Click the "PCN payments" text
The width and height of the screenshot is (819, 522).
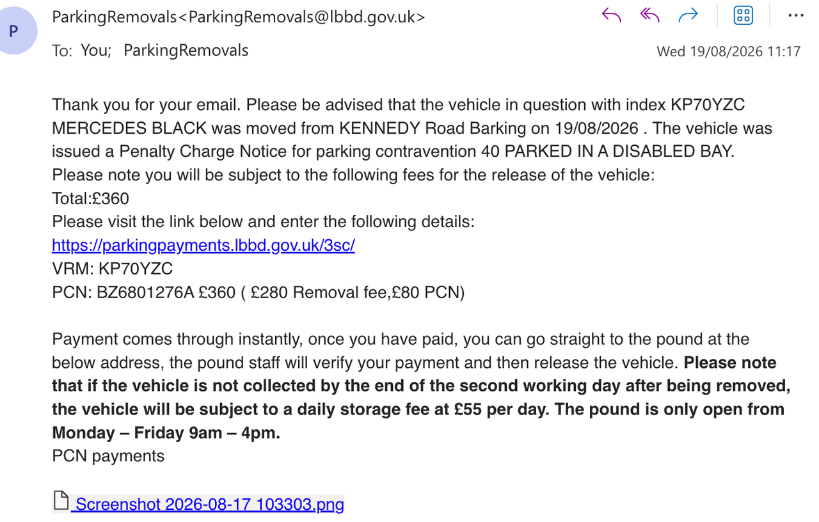point(108,456)
